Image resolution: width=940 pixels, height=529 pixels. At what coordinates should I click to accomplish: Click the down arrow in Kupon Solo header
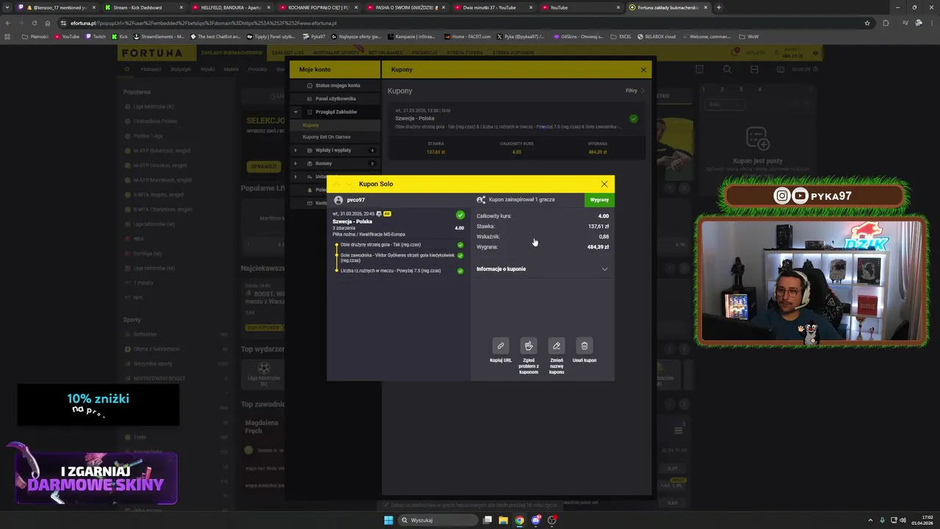(x=349, y=184)
